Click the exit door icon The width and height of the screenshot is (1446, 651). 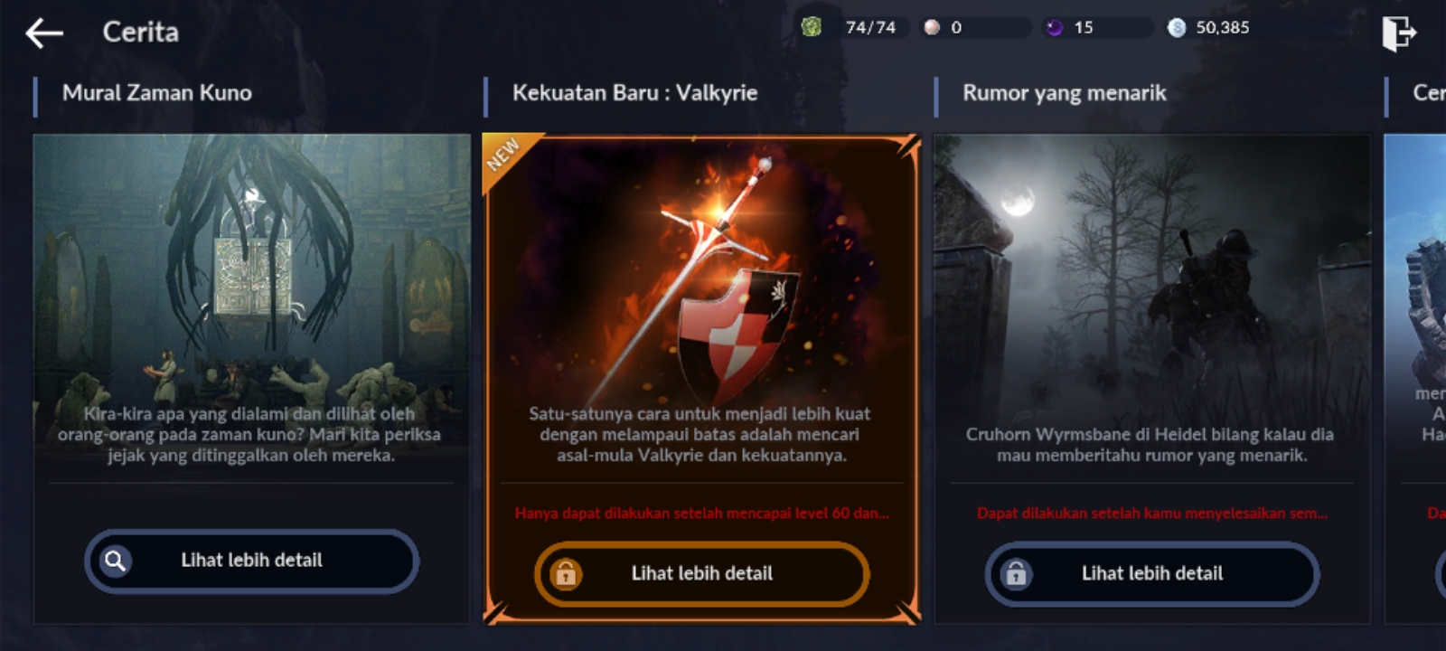pos(1398,34)
